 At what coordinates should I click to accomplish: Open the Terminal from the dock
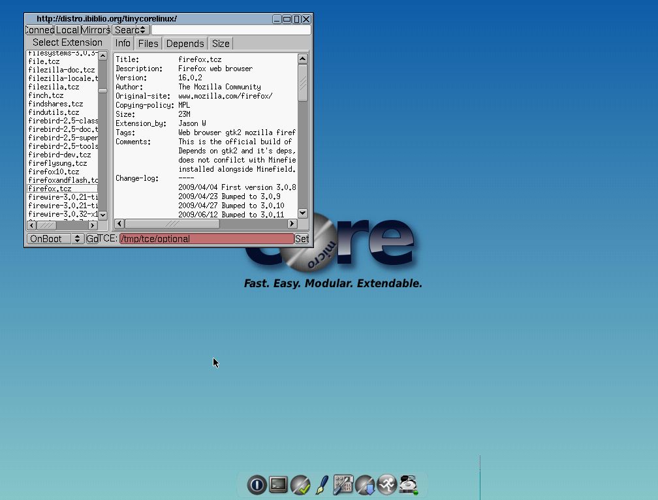coord(278,484)
